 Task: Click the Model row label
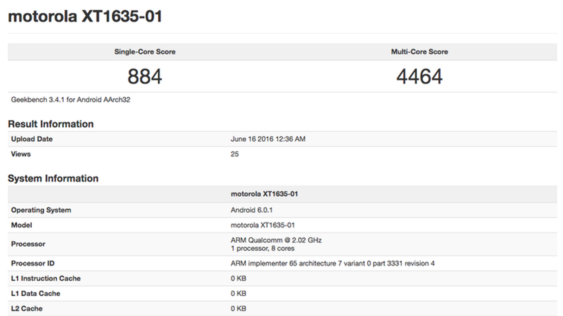(x=21, y=225)
